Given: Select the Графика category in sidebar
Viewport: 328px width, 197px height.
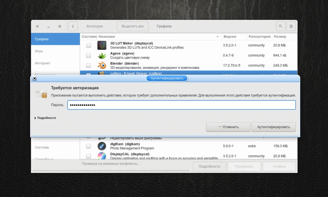Looking at the screenshot, I should click(x=55, y=39).
